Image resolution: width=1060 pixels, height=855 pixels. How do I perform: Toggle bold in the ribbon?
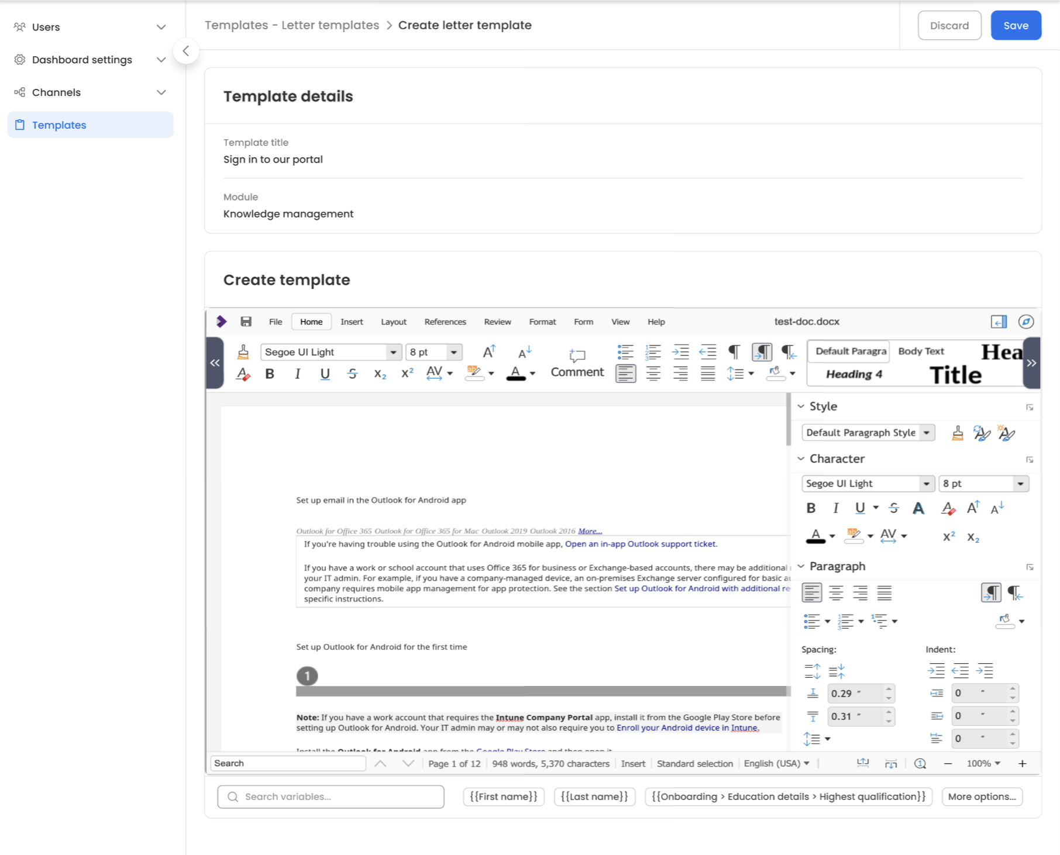pyautogui.click(x=270, y=374)
